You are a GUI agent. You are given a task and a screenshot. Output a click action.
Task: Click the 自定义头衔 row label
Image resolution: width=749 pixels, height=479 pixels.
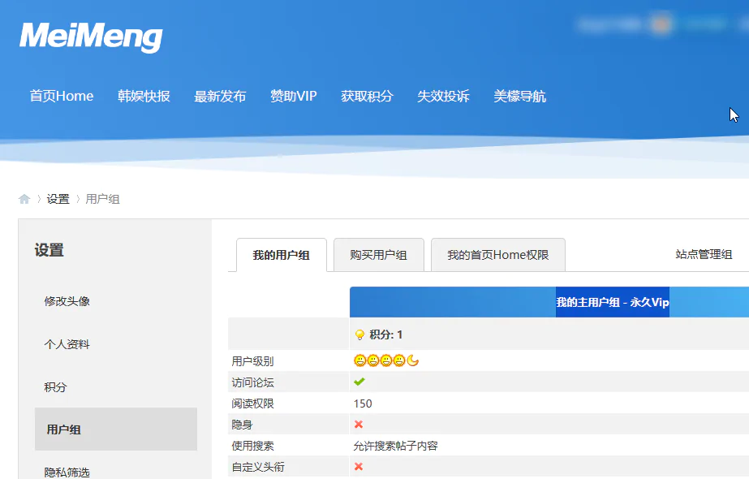click(x=258, y=467)
